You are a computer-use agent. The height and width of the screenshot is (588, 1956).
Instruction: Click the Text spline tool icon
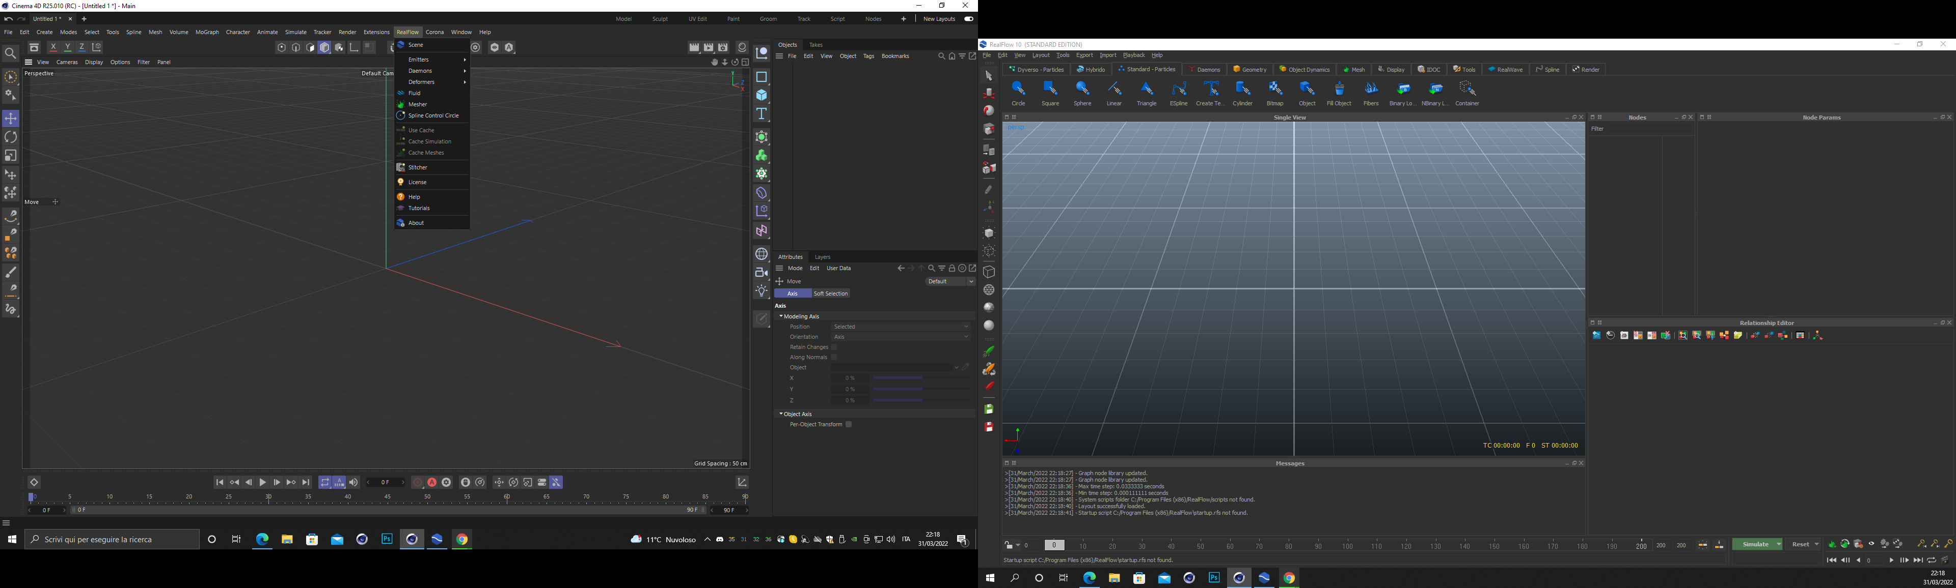coord(762,114)
